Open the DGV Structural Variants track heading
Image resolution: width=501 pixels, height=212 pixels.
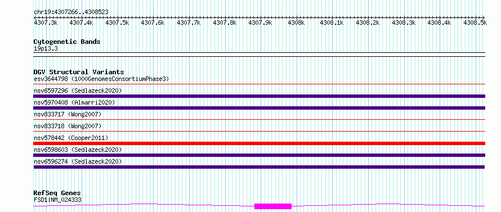(x=79, y=72)
